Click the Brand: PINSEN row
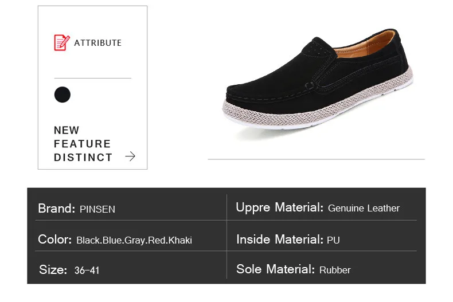The image size is (453, 302). (x=131, y=208)
